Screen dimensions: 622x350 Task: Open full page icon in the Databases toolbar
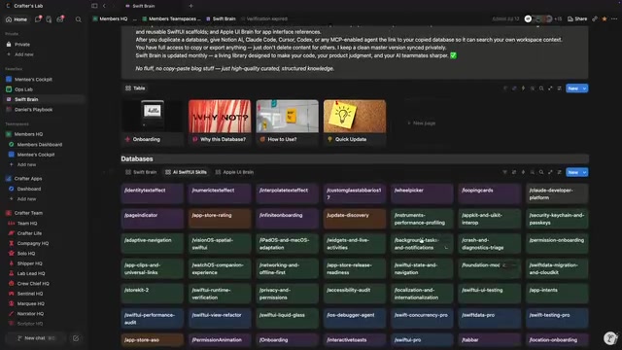pos(550,172)
